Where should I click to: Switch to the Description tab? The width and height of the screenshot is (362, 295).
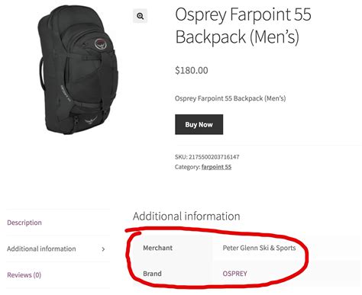[24, 223]
